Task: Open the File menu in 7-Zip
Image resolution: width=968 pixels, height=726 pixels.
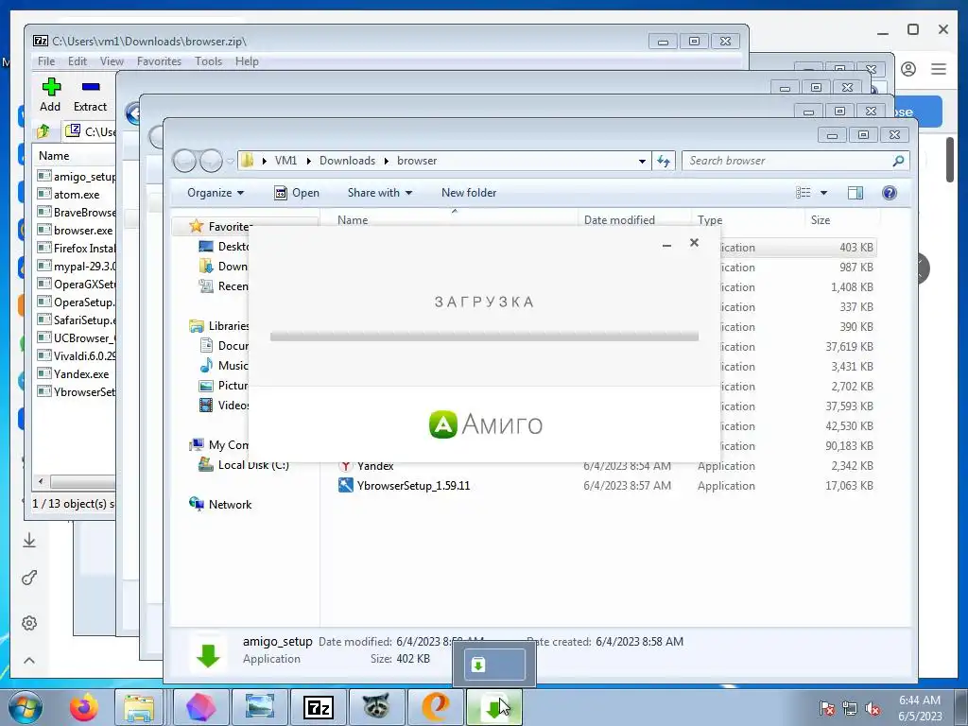Action: coord(45,61)
